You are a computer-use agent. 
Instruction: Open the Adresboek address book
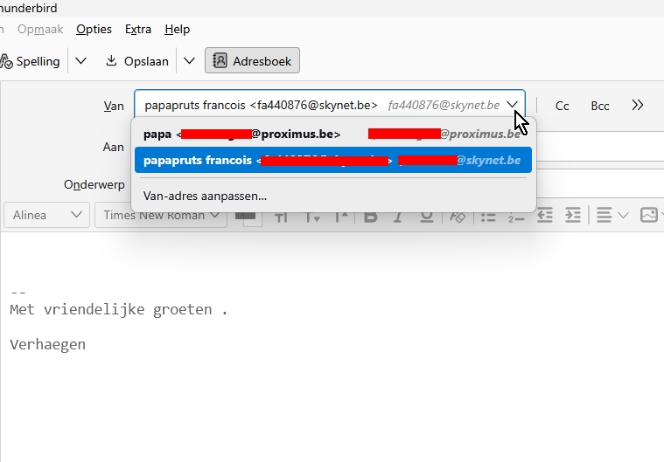[x=252, y=60]
